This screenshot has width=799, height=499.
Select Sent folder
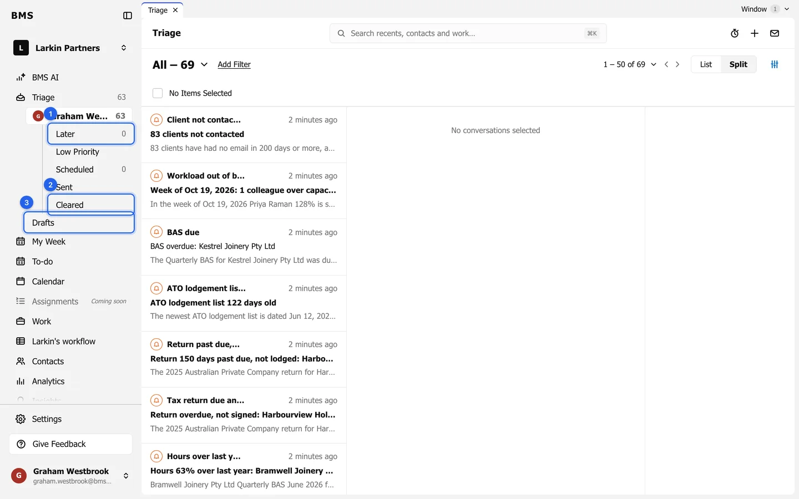tap(91, 187)
